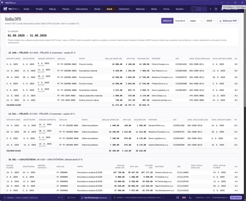Switch to three-column layout icon
The width and height of the screenshot is (246, 201).
tap(205, 9)
